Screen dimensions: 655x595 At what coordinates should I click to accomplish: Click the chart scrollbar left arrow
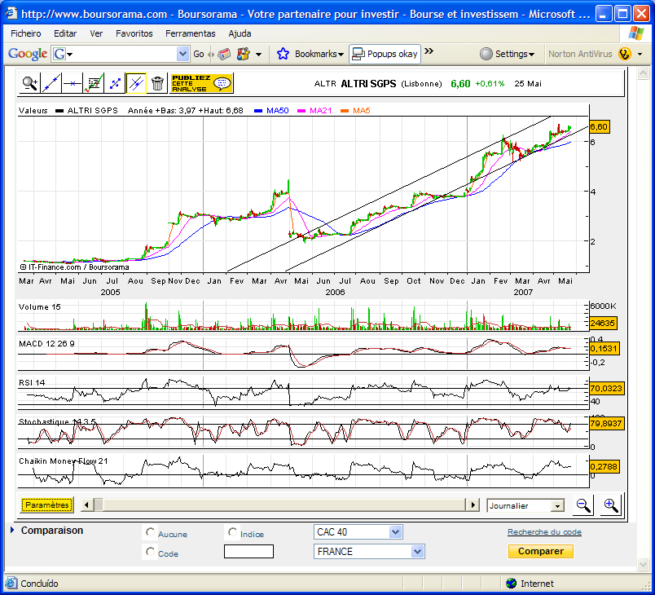coord(87,505)
